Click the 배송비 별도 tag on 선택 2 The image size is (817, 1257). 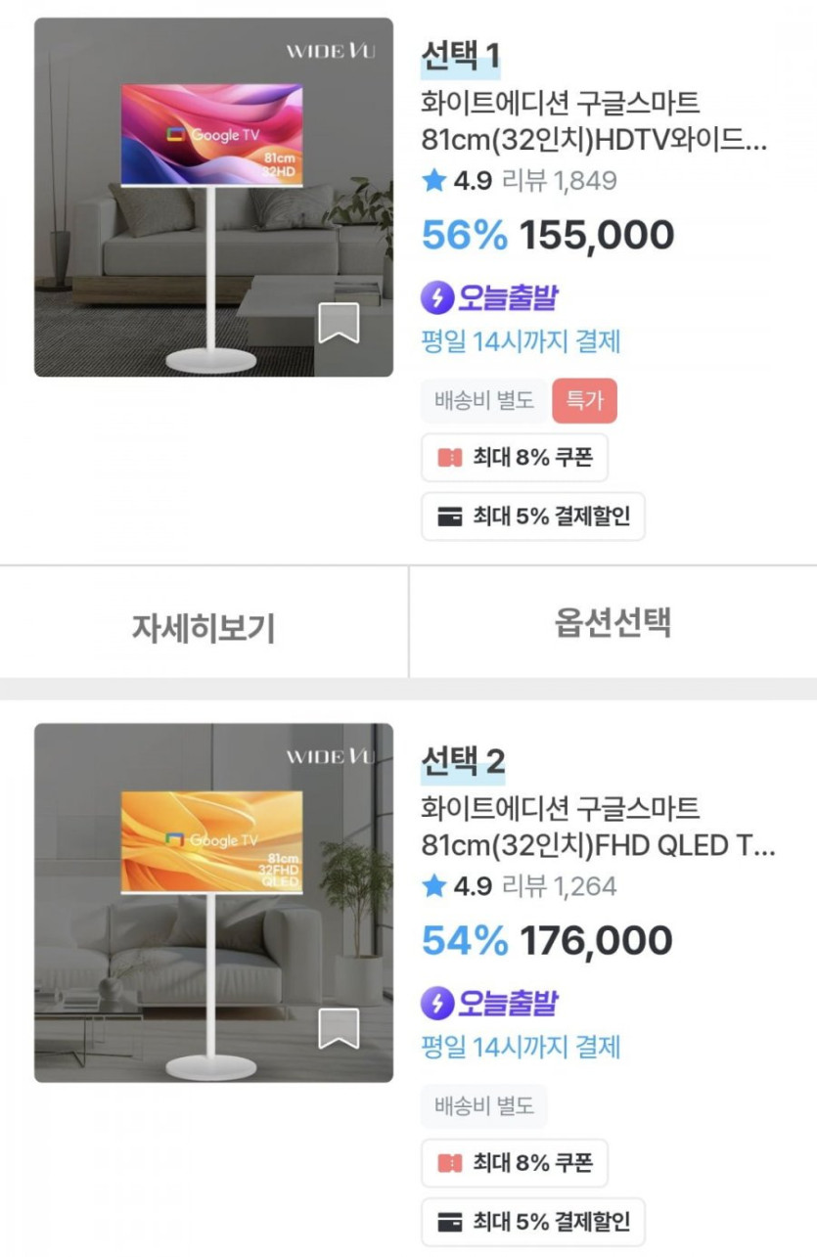(483, 1106)
